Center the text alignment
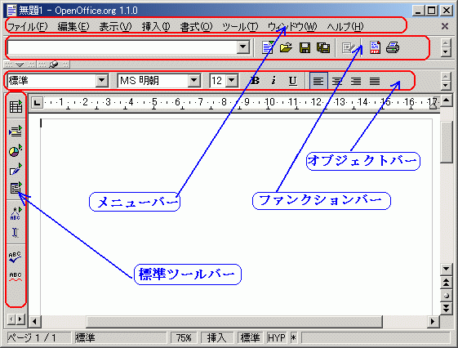The height and width of the screenshot is (348, 458). point(337,81)
